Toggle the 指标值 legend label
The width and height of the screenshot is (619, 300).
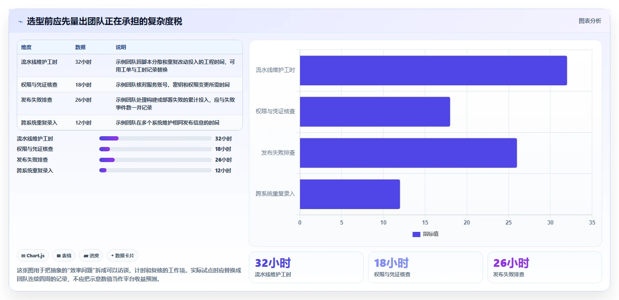click(x=430, y=234)
